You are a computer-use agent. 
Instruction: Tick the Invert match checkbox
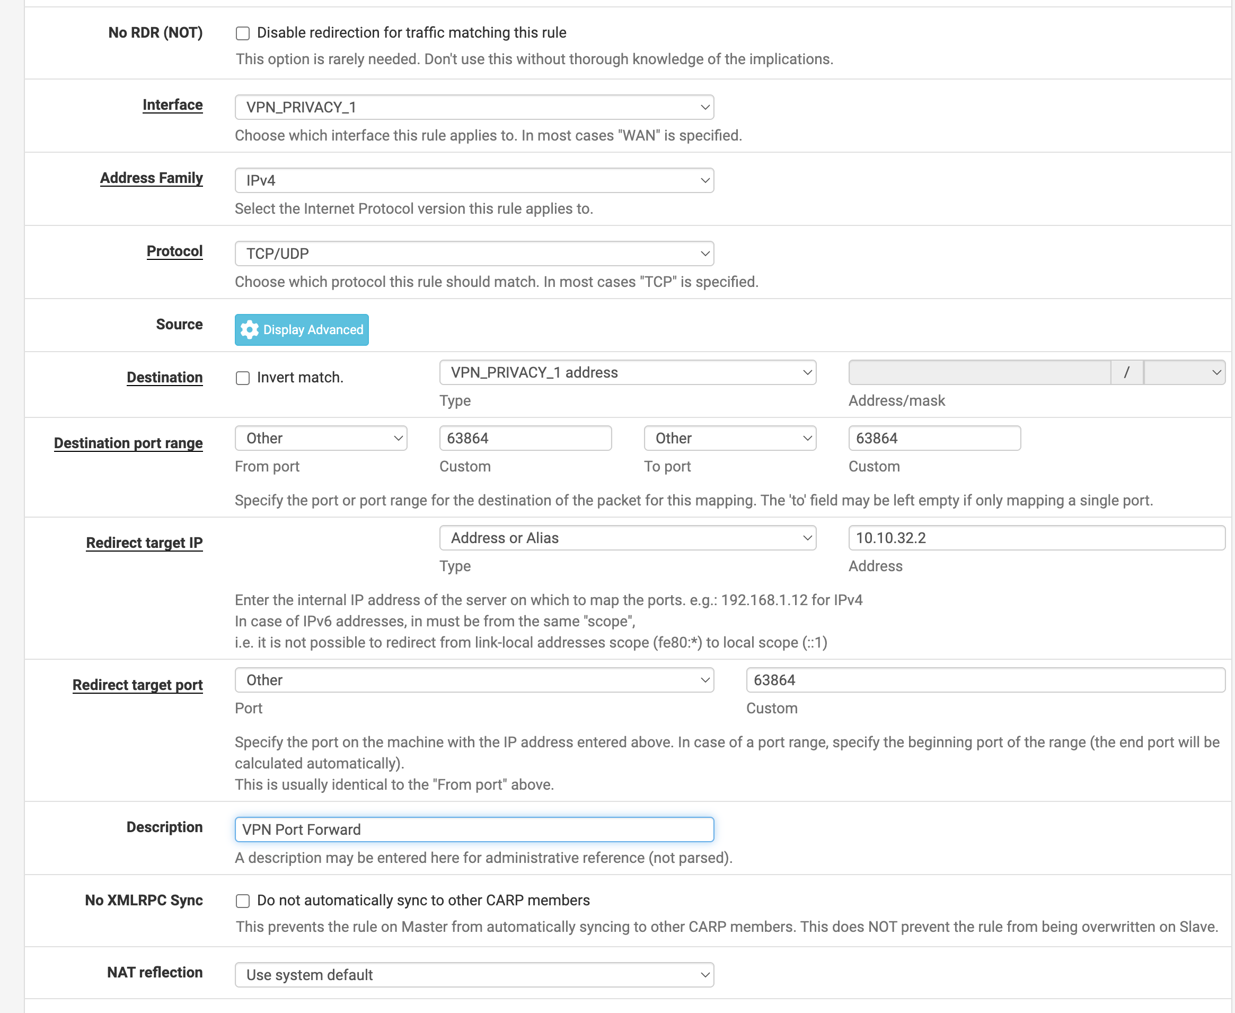(243, 378)
